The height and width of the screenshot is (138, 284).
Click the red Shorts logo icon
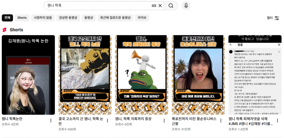pyautogui.click(x=5, y=30)
